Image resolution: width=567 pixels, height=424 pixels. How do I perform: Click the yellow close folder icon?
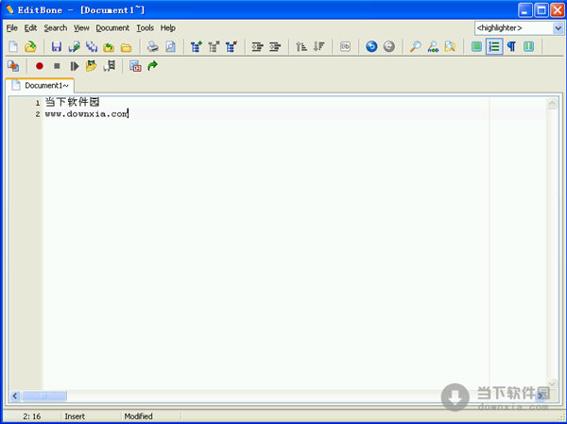pyautogui.click(x=109, y=46)
